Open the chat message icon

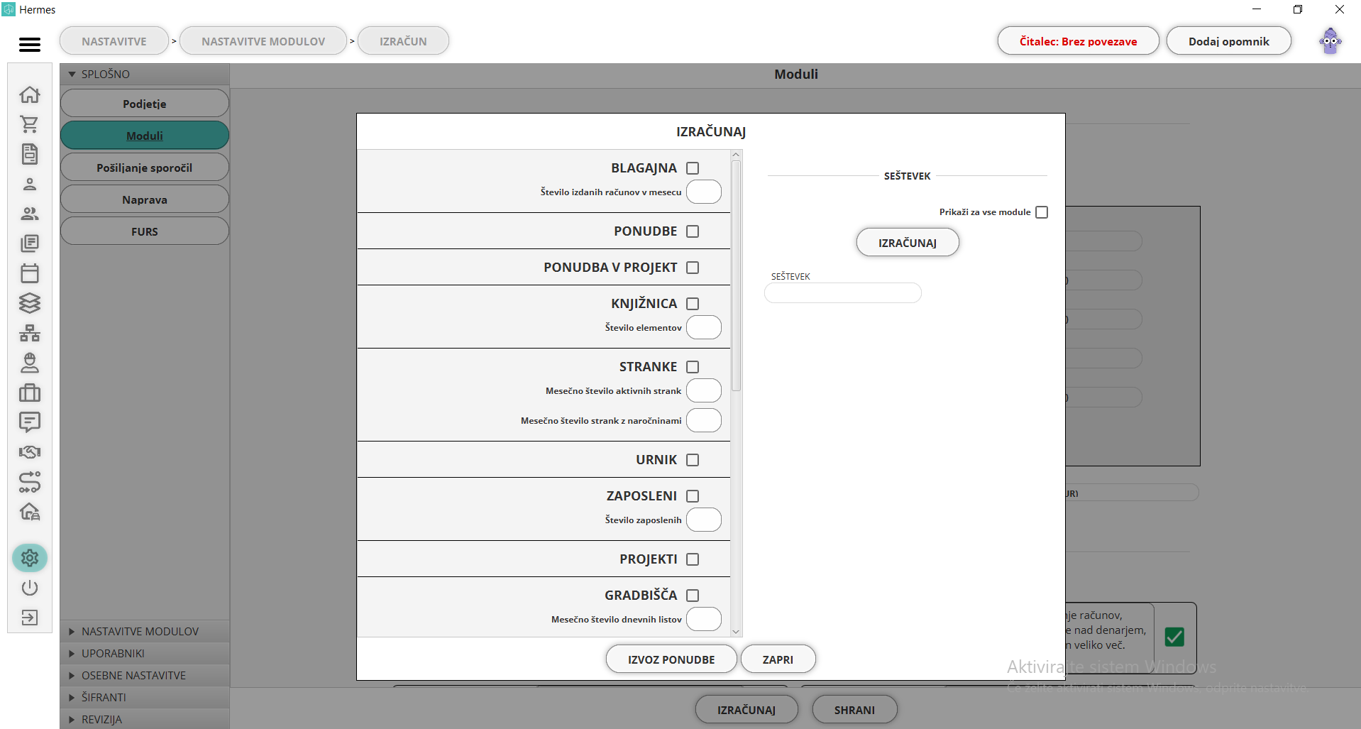click(30, 422)
